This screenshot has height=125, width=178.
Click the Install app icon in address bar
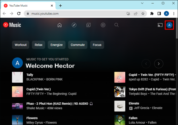(x=128, y=14)
